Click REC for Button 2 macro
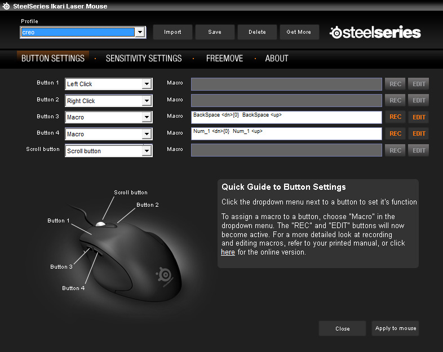Screen dimensions: 443x352 395,100
